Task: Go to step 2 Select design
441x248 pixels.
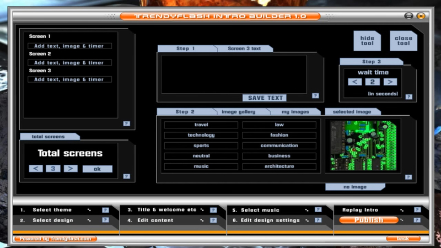Action: pyautogui.click(x=52, y=220)
